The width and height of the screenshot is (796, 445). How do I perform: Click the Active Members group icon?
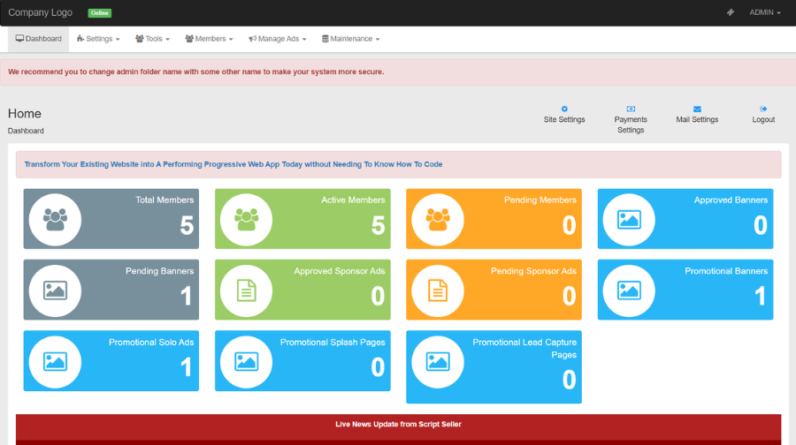246,220
